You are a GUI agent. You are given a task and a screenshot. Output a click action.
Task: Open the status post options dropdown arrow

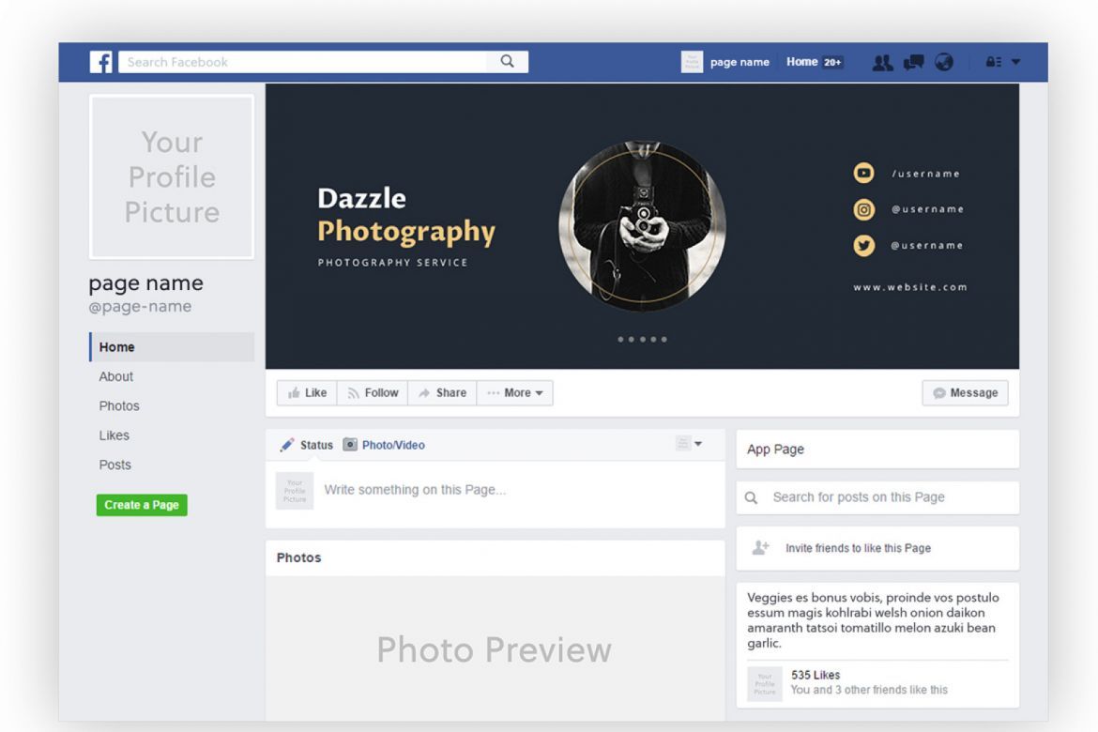coord(699,443)
